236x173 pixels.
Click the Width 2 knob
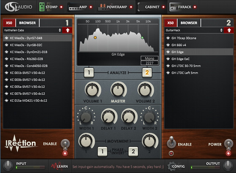tap(150, 117)
